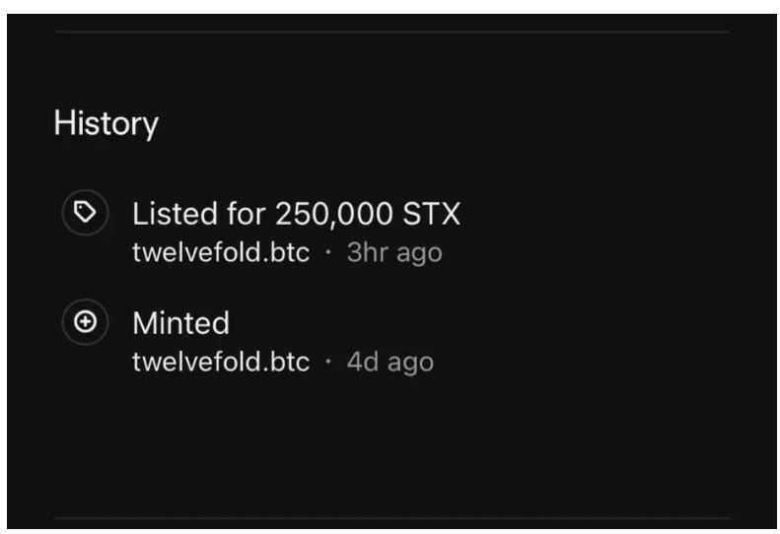Click the circled plus Minted icon
Screen dimensions: 780x534
tap(85, 322)
